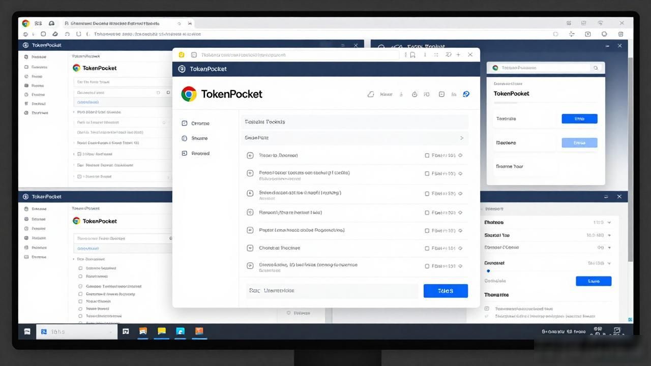Click the leftmost outline icon in the center dialog header
Viewport: 651px width, 366px height.
point(371,94)
